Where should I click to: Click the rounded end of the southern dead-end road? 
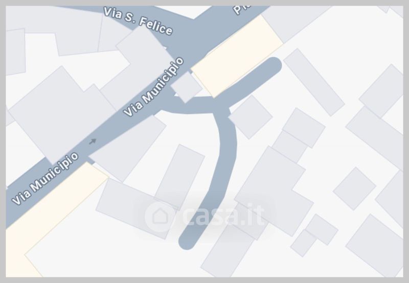click(x=187, y=241)
